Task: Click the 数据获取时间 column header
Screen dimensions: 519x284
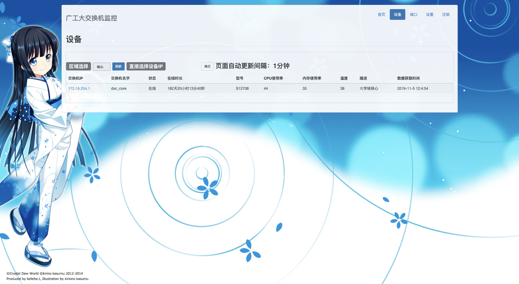Action: tap(408, 78)
